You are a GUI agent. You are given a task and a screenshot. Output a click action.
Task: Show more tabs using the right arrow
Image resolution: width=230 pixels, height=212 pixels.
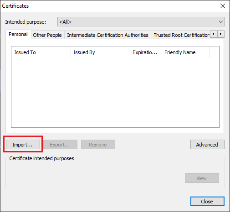[x=221, y=34]
